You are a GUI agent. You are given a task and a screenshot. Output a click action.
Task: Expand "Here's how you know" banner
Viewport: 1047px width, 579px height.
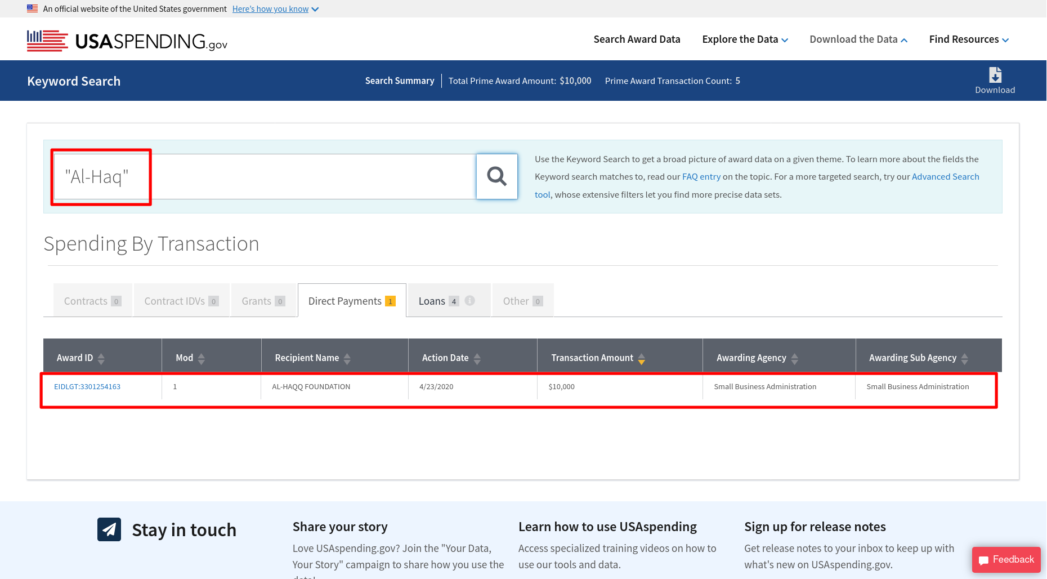click(x=275, y=9)
